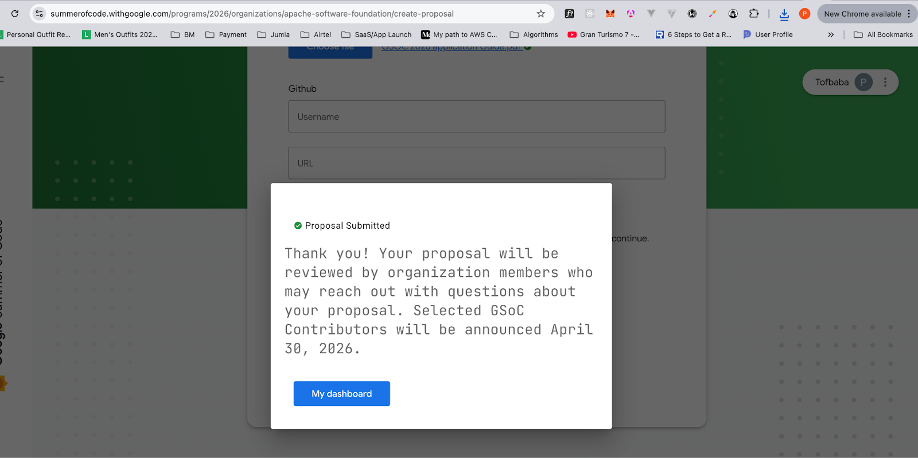Bookmark this page with the star icon

point(540,14)
